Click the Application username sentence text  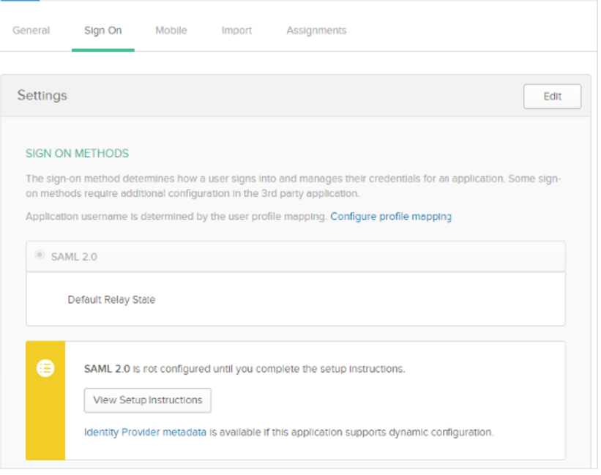pyautogui.click(x=176, y=217)
